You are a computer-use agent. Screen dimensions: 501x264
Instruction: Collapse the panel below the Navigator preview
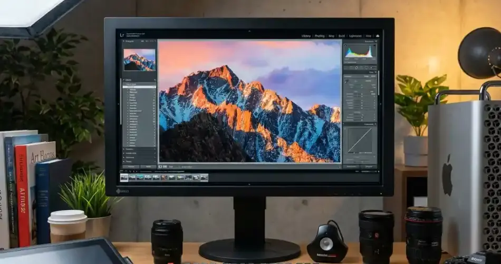tap(123, 80)
